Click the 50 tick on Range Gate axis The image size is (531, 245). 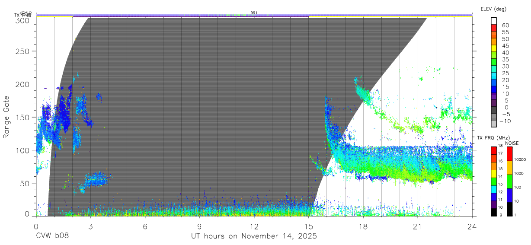pos(25,183)
